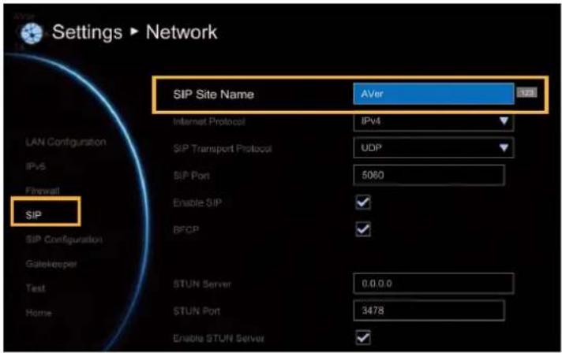Click the SIP Port field showing 5060
Image resolution: width=562 pixels, height=353 pixels.
429,175
